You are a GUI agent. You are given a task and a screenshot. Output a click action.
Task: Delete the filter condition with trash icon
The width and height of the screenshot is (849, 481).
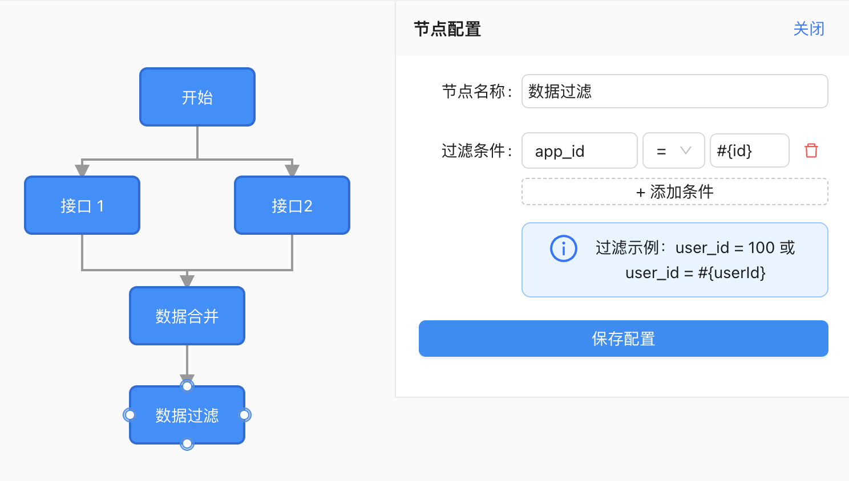811,150
